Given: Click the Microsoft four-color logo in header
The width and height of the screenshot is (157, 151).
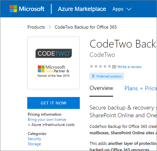Looking at the screenshot, I should click(x=13, y=9).
